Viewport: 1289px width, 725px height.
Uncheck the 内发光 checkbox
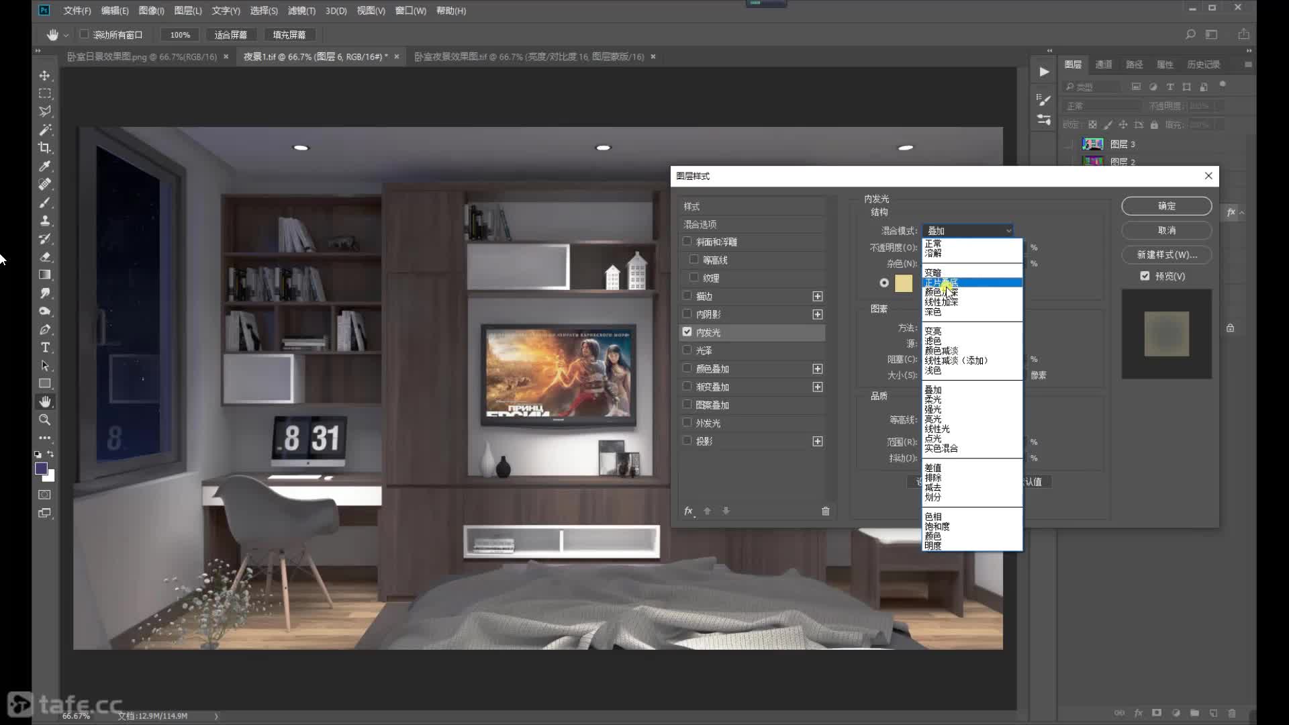pos(687,332)
